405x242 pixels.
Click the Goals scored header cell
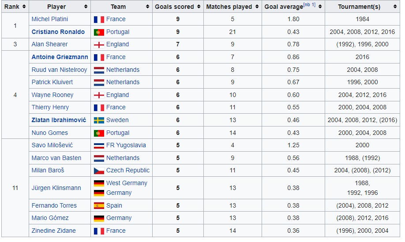coord(178,7)
